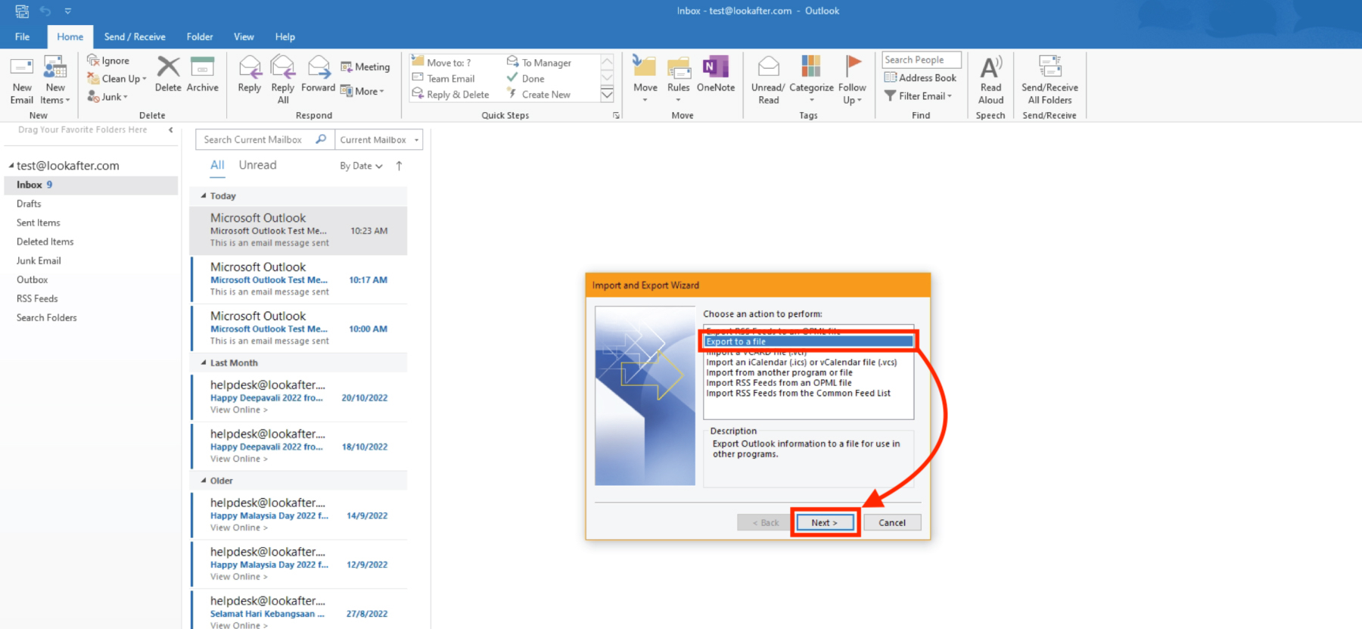Switch to the Send / Receive tab
Screen dimensions: 1362x629
click(135, 36)
